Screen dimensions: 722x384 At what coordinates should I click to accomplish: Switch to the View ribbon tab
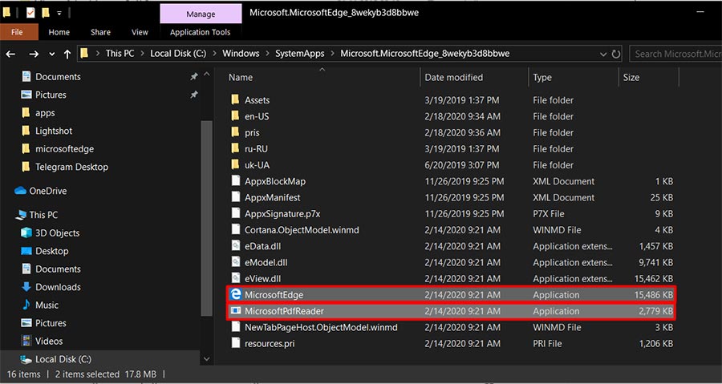pos(140,32)
